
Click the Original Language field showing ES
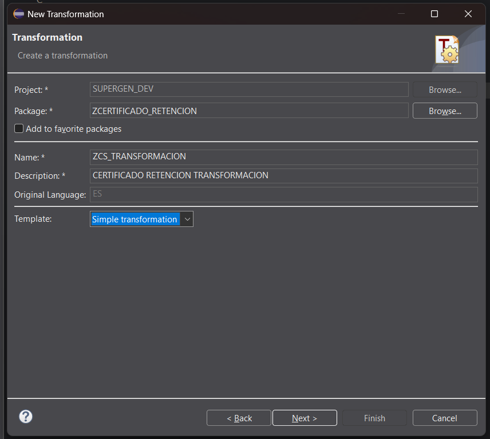283,194
